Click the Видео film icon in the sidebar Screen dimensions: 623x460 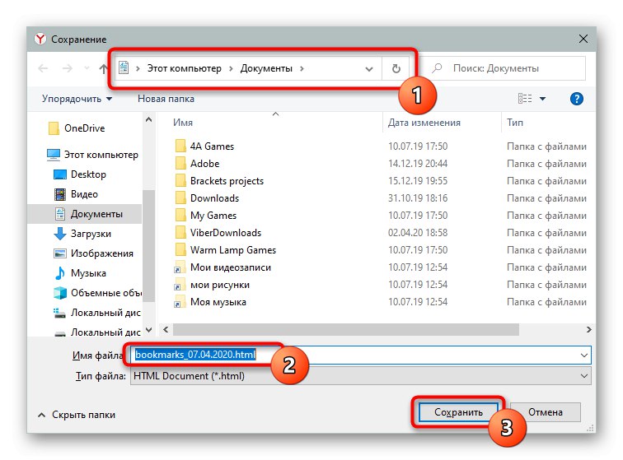click(x=60, y=194)
